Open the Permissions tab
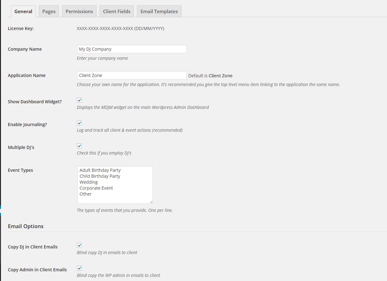The image size is (387, 281). pos(79,11)
